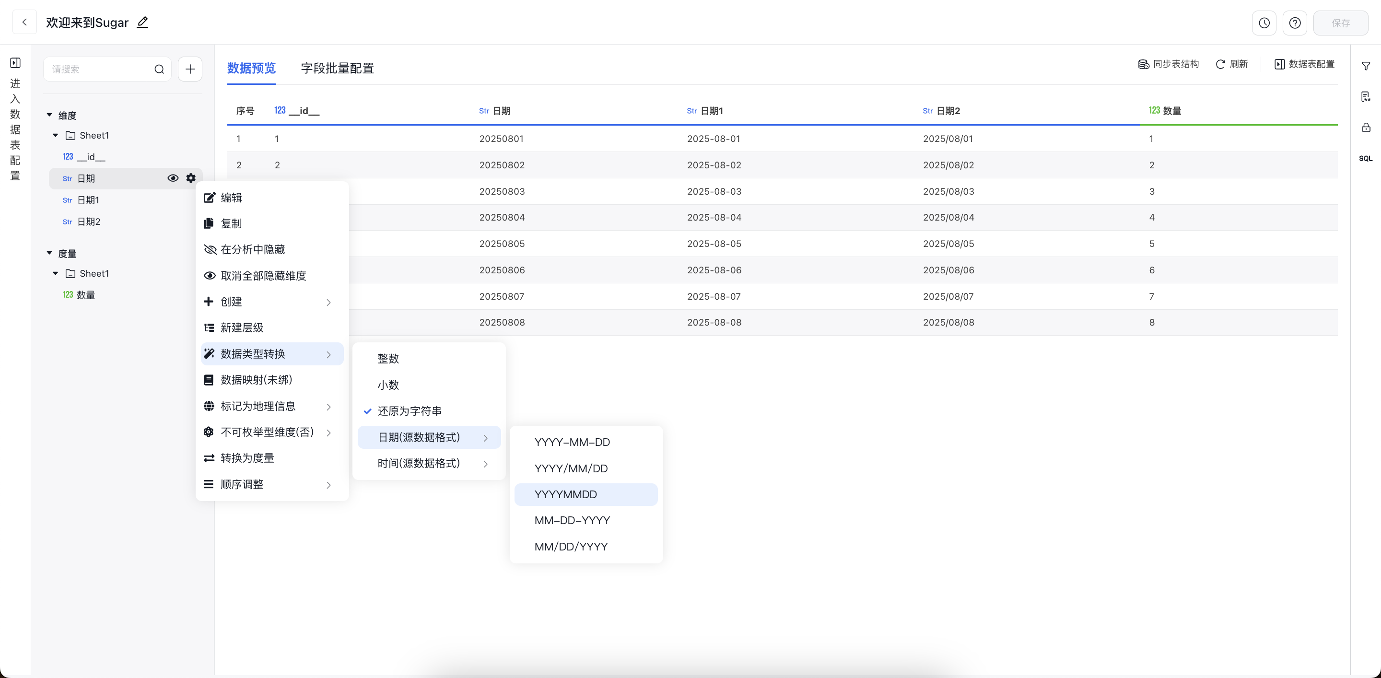
Task: Click 同步表结构 button
Action: 1168,64
